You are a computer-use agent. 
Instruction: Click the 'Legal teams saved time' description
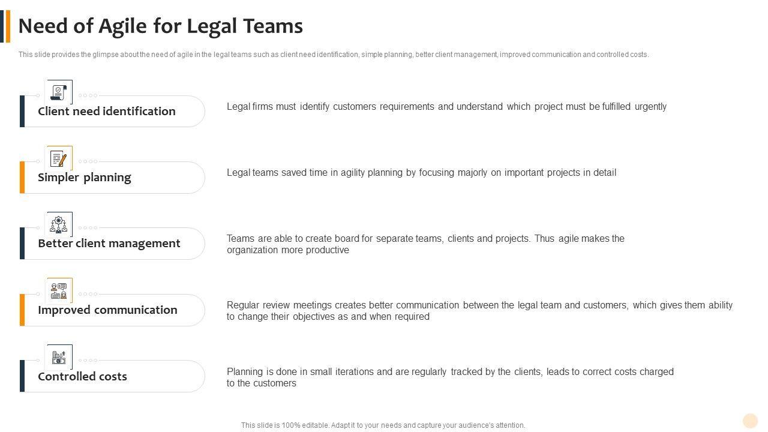(421, 173)
